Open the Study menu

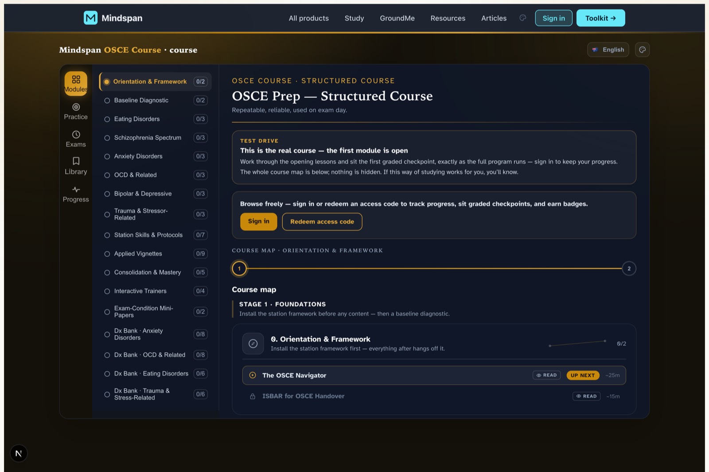354,18
